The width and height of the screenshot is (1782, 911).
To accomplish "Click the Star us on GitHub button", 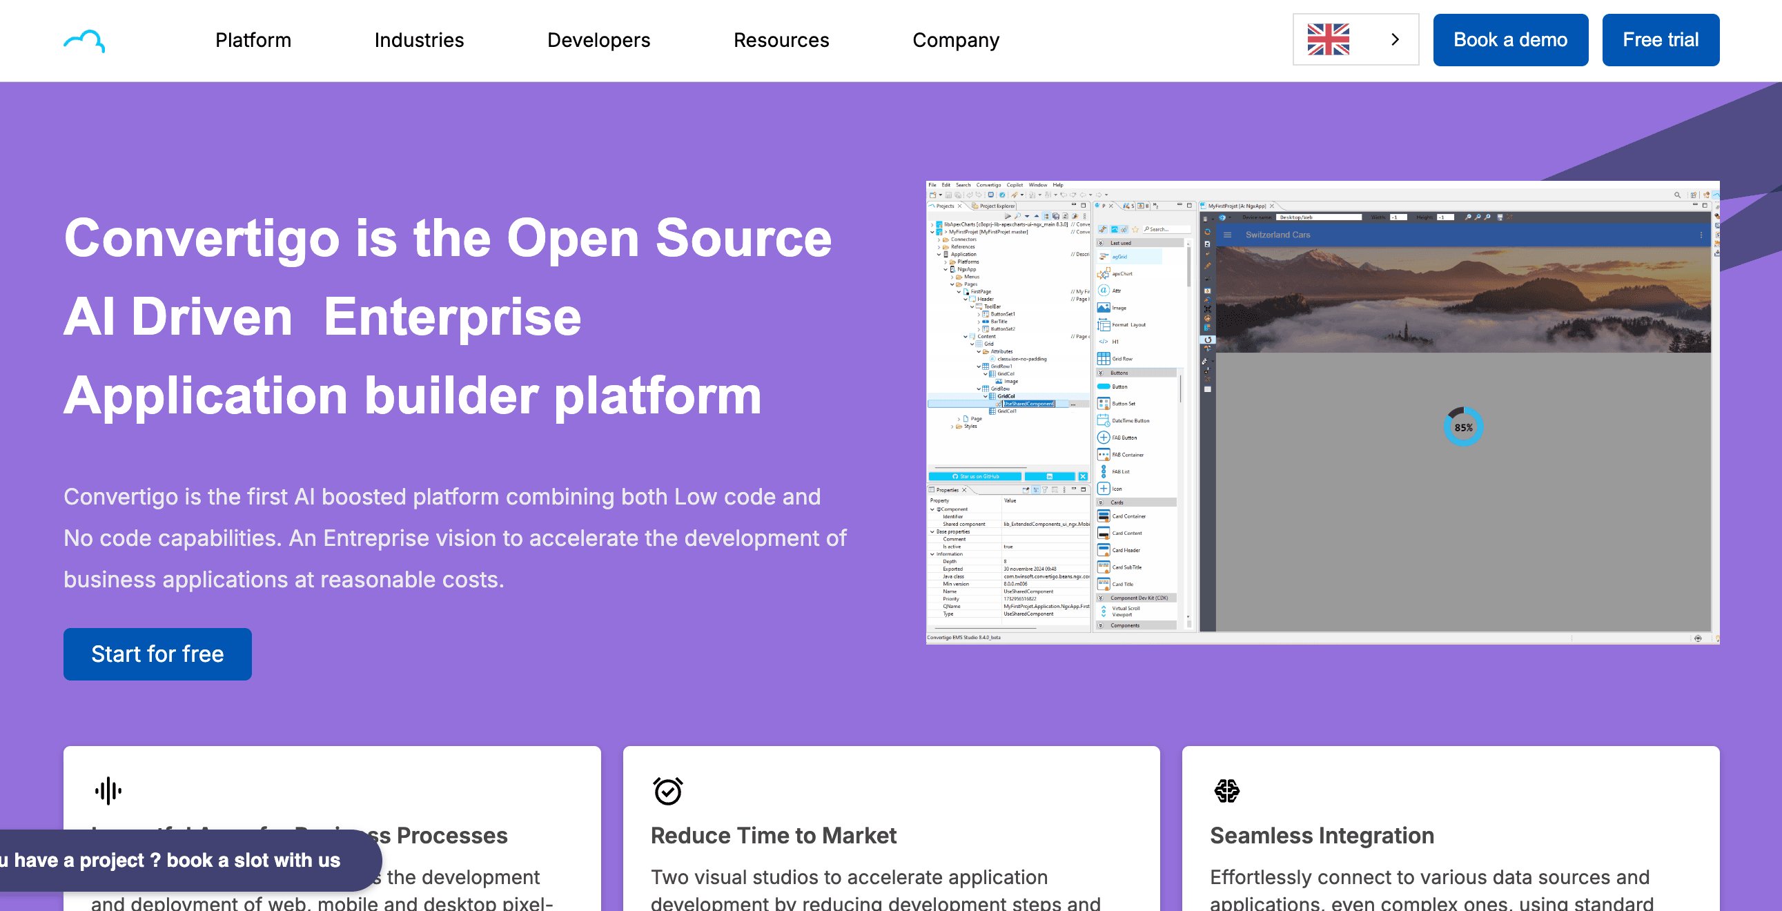I will coord(975,477).
